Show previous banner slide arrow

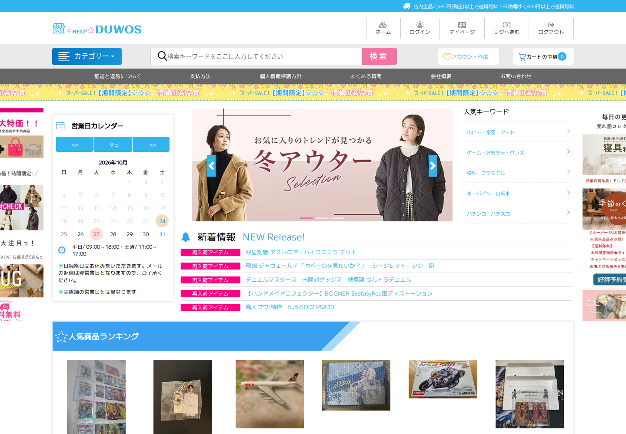211,166
